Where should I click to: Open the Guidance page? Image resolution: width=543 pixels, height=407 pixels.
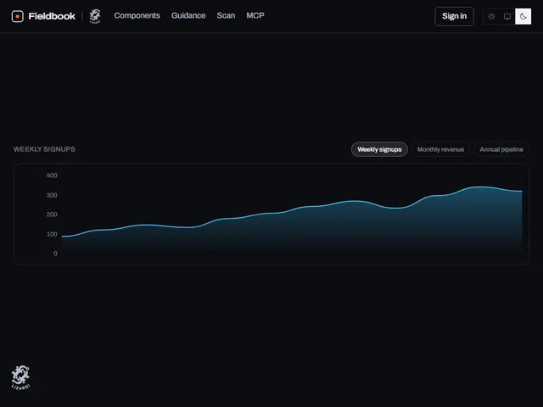pyautogui.click(x=188, y=15)
